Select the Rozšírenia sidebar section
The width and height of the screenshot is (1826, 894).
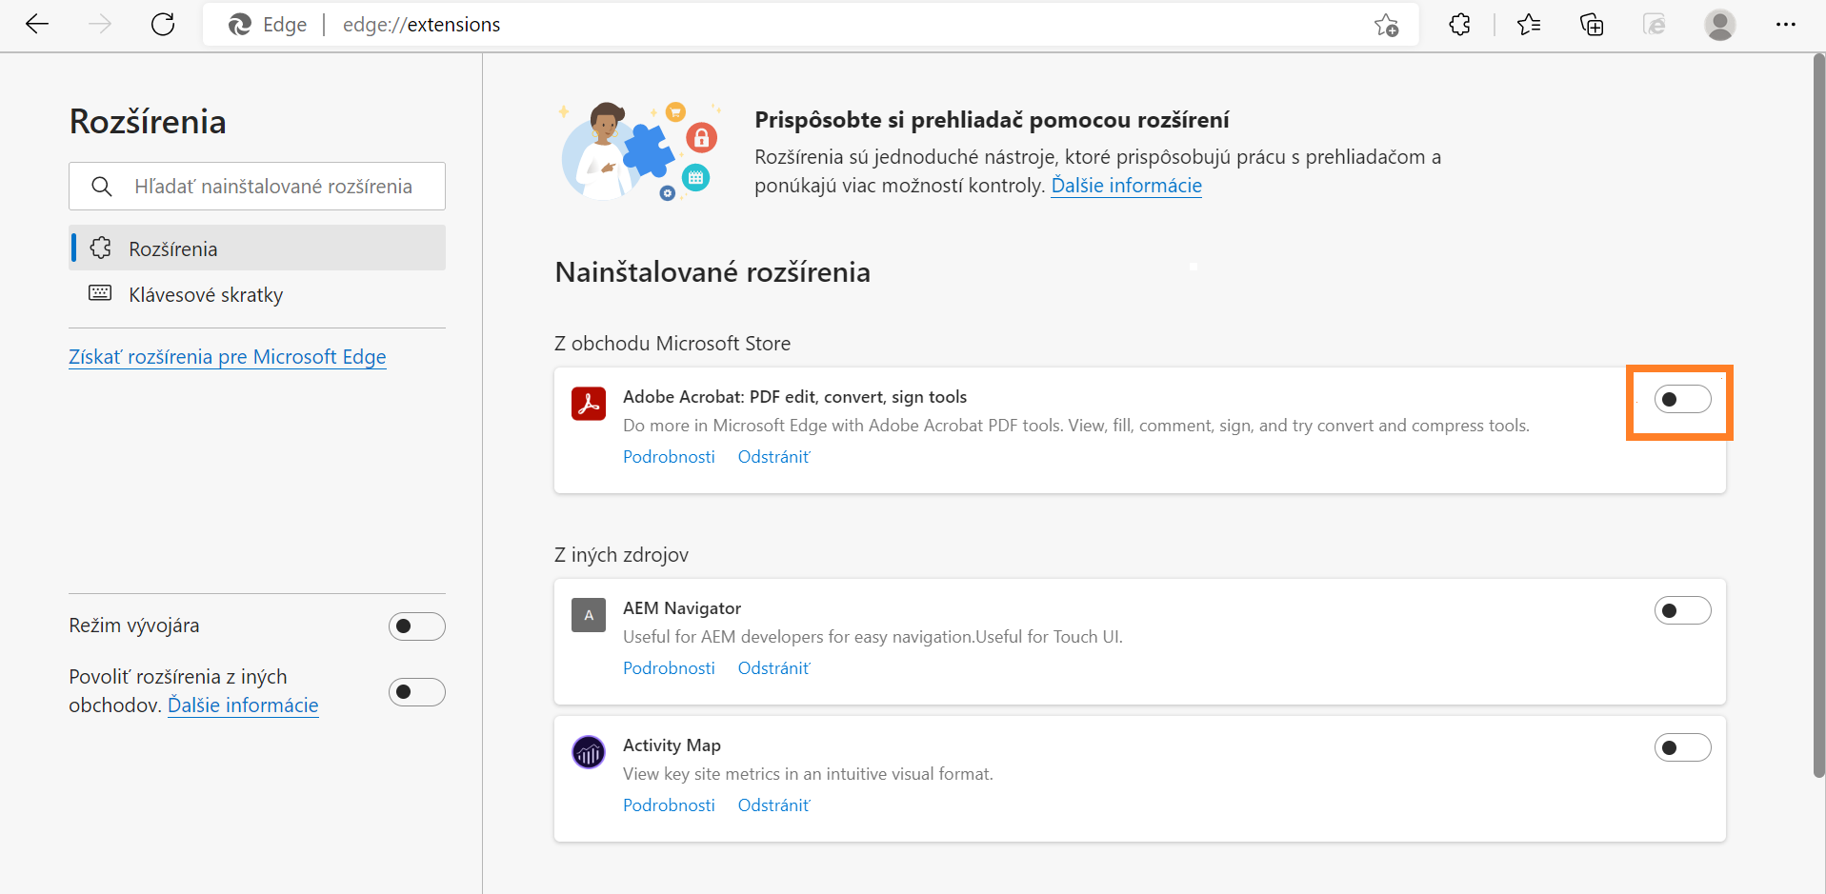(x=173, y=248)
